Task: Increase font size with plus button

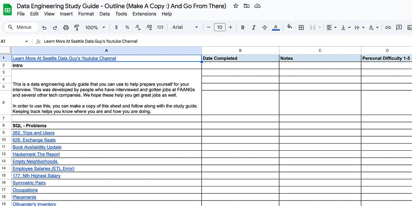Action: (230, 27)
